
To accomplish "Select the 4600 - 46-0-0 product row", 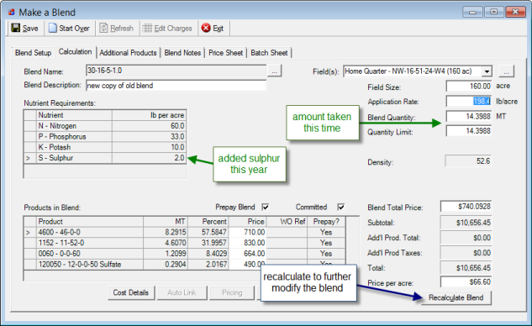I will 185,233.
